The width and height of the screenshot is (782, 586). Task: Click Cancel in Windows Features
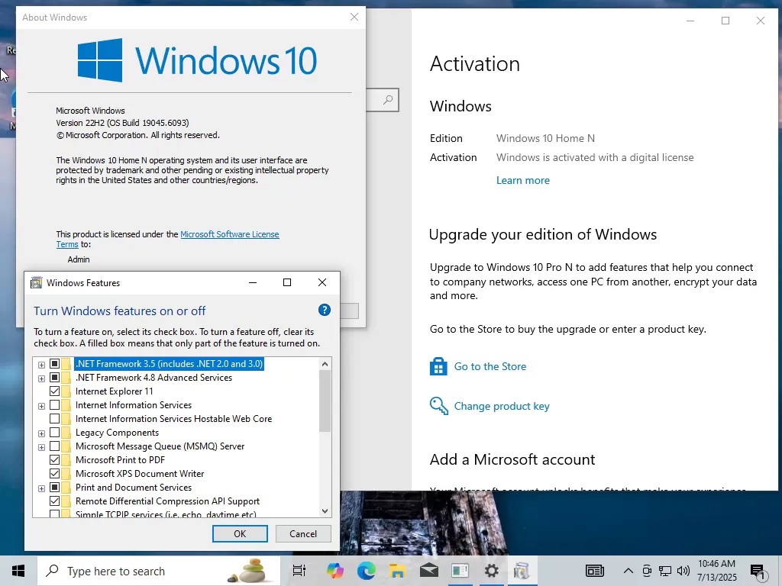pos(303,533)
